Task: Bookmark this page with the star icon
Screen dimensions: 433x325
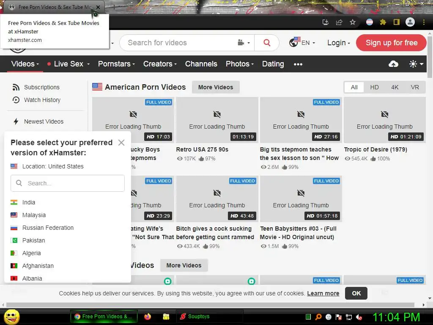Action: (x=353, y=22)
